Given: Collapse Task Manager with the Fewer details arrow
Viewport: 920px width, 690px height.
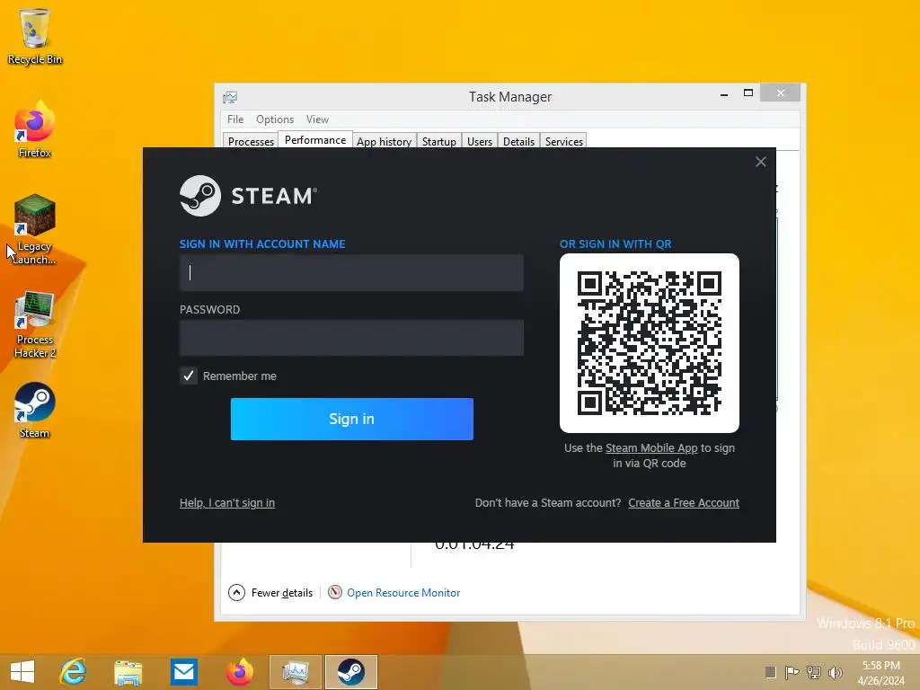Looking at the screenshot, I should (x=236, y=593).
